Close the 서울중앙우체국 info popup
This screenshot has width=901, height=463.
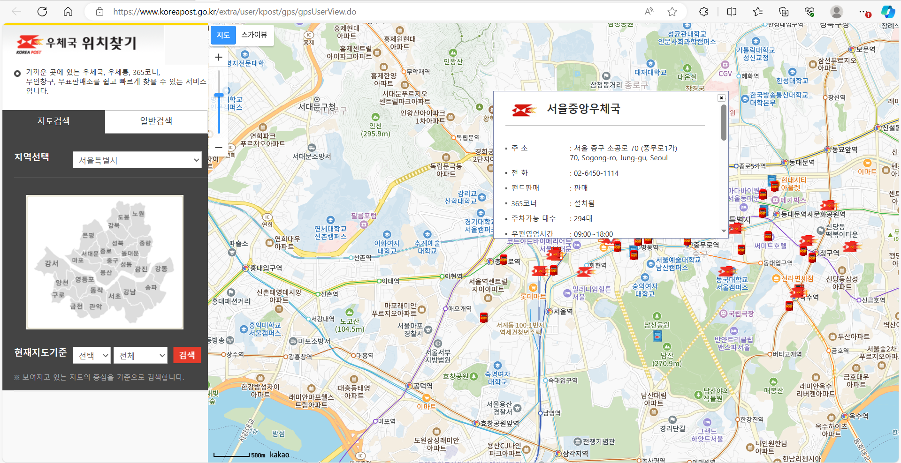point(722,98)
